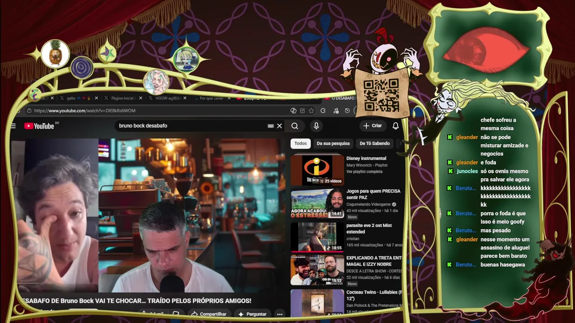
Task: Click the Criar create button
Action: click(373, 126)
